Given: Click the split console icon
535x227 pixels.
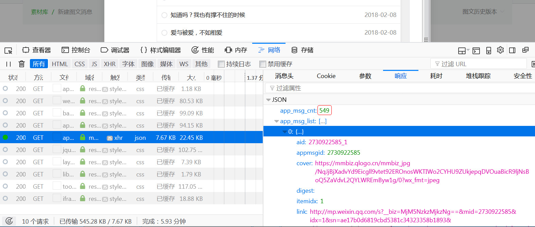Looking at the screenshot, I should (x=476, y=51).
